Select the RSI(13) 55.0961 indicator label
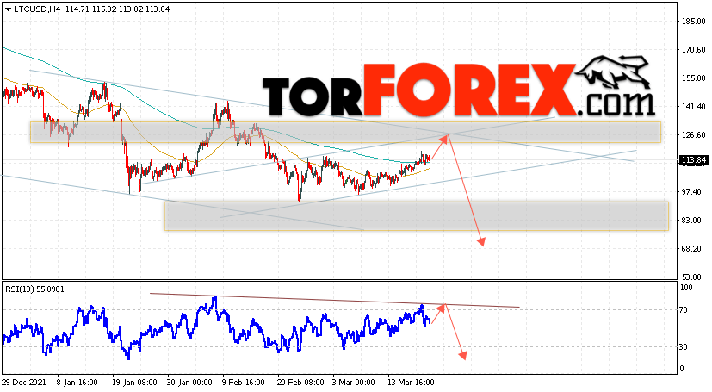This screenshot has width=712, height=392. (x=35, y=289)
